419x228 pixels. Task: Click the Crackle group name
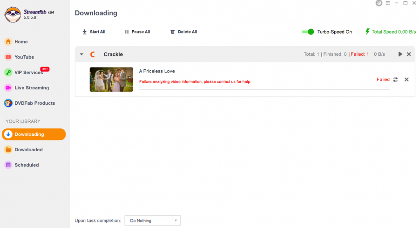point(113,54)
